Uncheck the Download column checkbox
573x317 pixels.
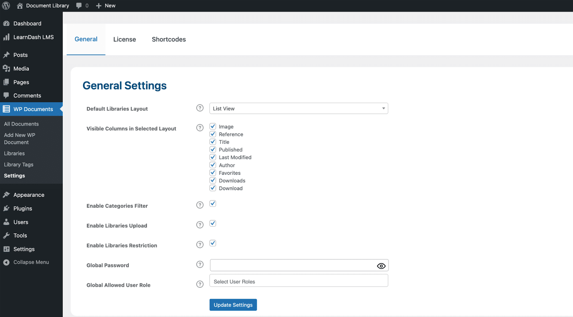pyautogui.click(x=213, y=188)
